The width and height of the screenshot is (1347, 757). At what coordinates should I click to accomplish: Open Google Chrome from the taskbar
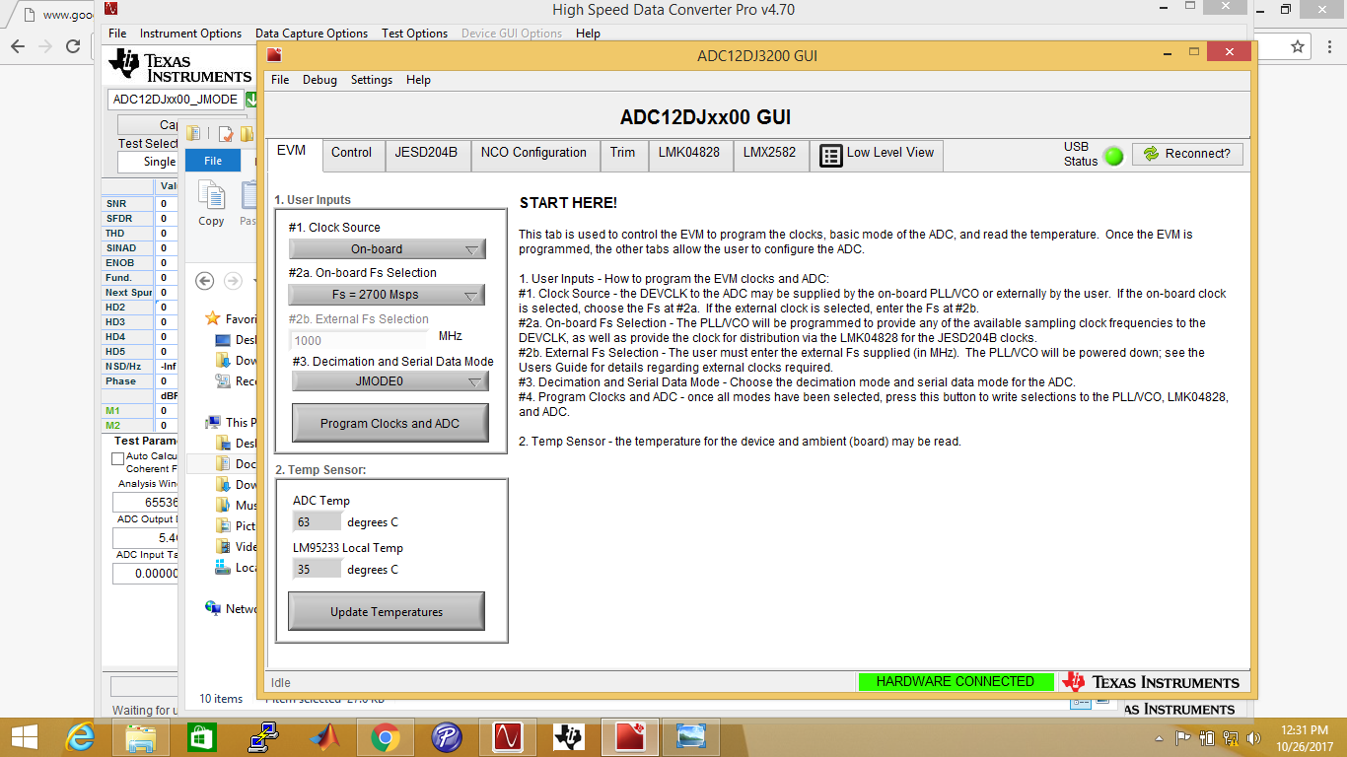click(x=385, y=737)
